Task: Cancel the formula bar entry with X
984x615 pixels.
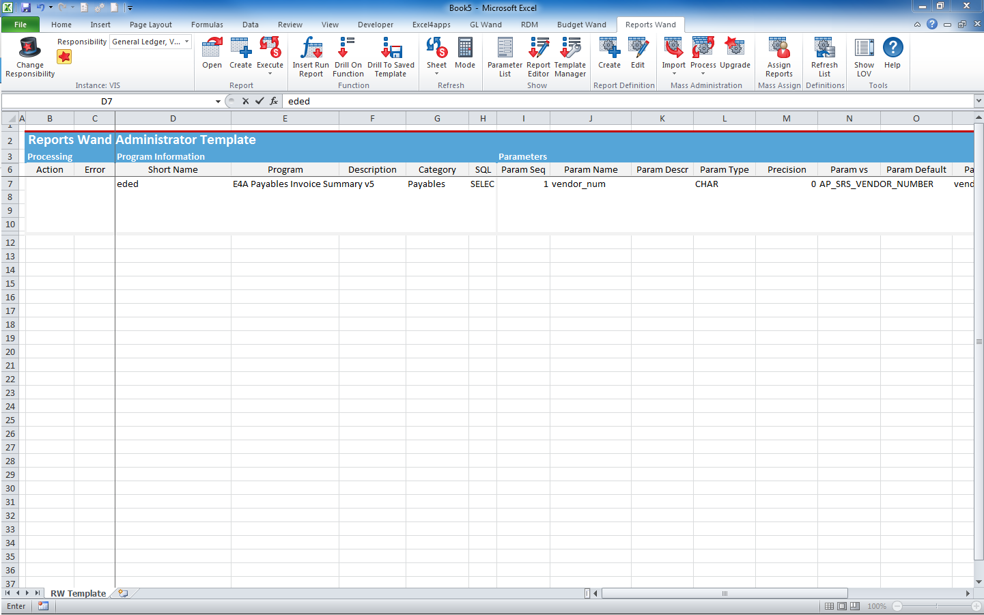Action: 245,101
